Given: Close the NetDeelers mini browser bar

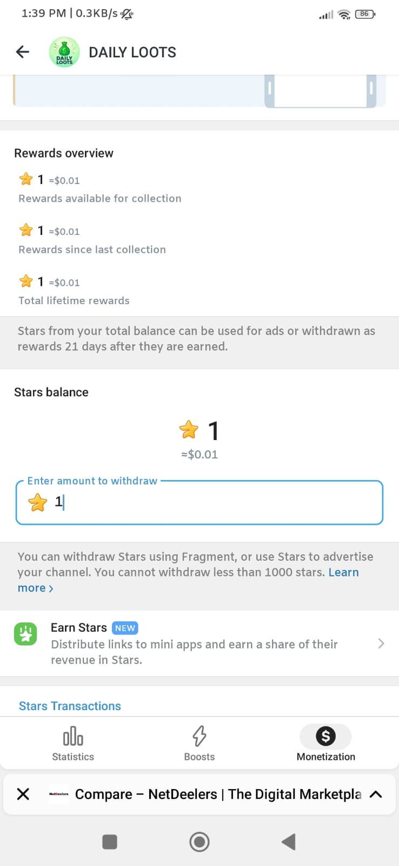Looking at the screenshot, I should point(23,794).
